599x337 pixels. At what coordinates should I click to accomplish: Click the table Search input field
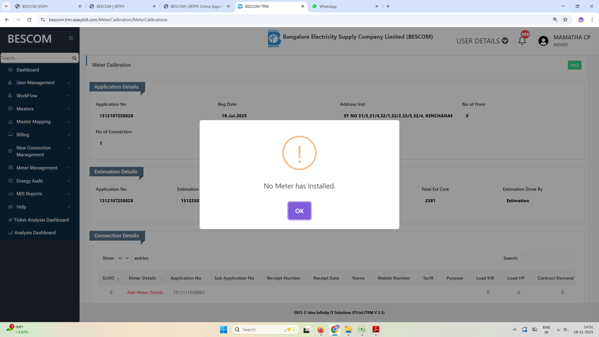[x=545, y=258]
